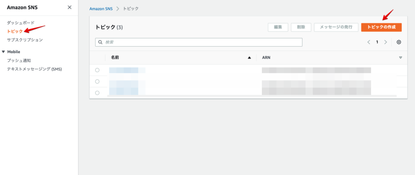Select the second topic radio button
Image resolution: width=415 pixels, height=175 pixels.
coord(97,81)
